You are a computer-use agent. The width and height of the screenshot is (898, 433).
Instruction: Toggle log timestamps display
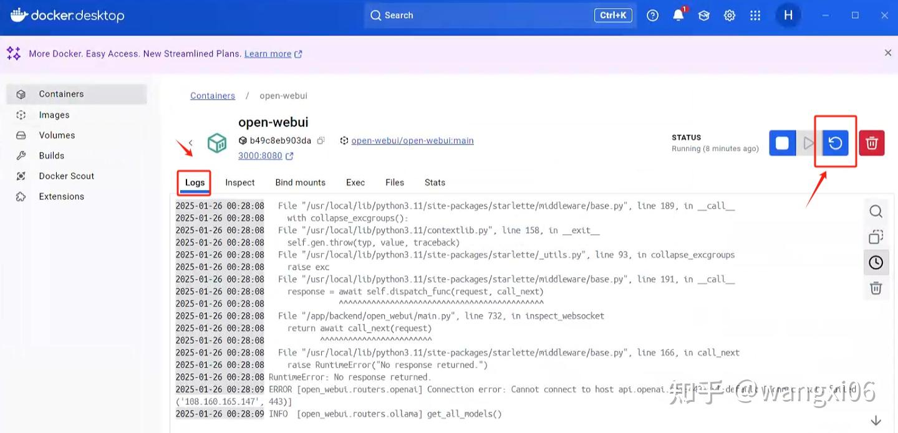click(876, 262)
